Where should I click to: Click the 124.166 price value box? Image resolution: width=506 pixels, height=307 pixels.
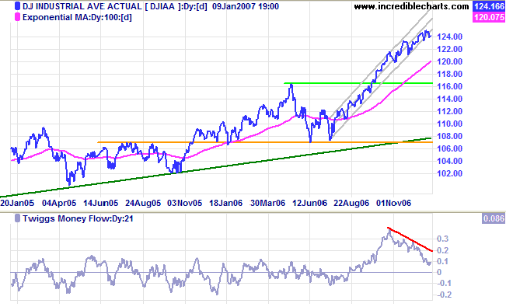(x=489, y=6)
